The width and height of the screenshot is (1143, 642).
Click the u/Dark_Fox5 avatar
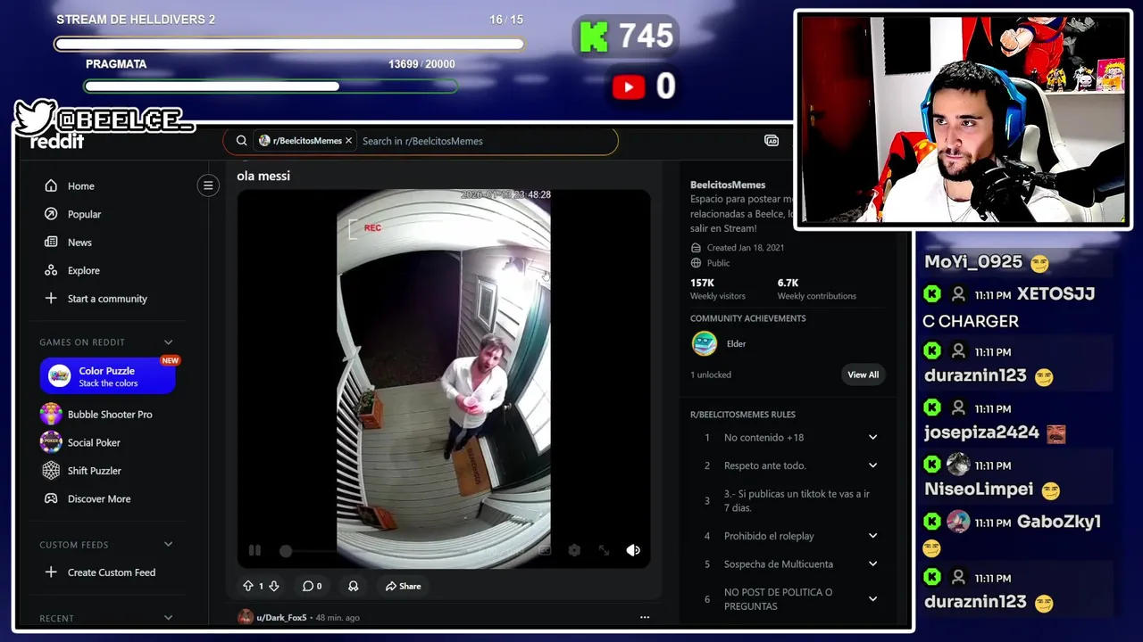tap(245, 617)
